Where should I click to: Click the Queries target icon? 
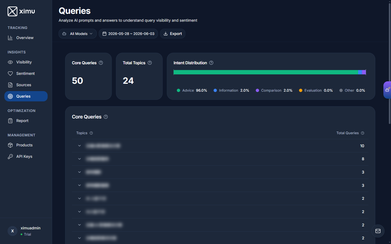coord(10,96)
